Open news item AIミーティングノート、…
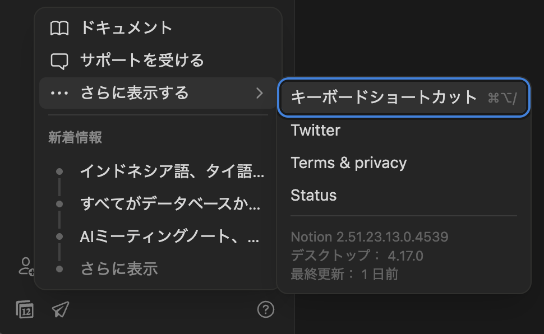Screen dimensions: 544x334 (169, 236)
